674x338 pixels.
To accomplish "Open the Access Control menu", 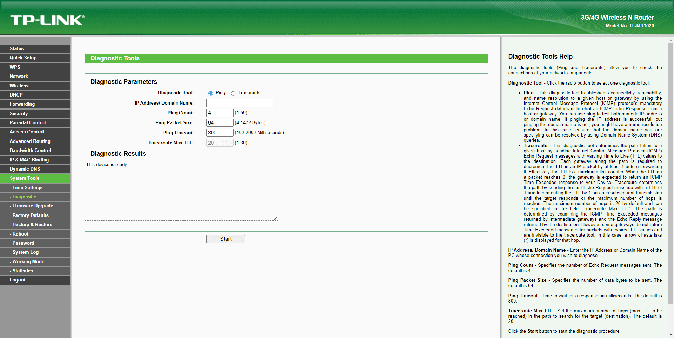I will click(35, 132).
